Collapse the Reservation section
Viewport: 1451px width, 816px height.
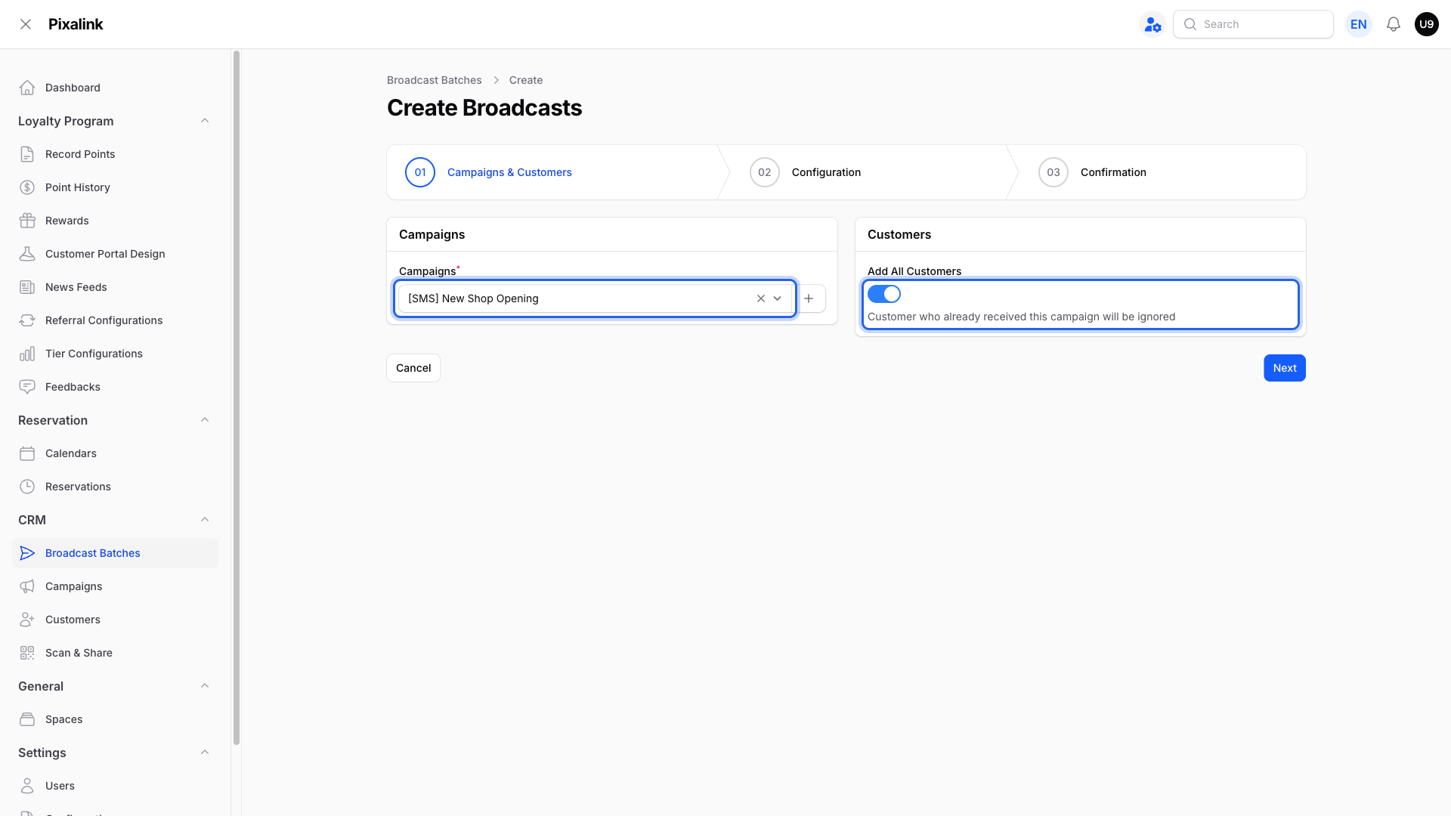[205, 420]
